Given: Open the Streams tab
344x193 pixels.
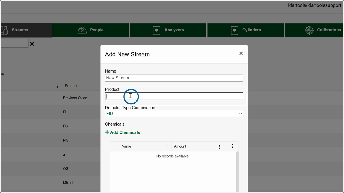Looking at the screenshot, I should (26, 30).
